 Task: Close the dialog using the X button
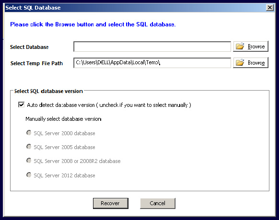point(270,8)
